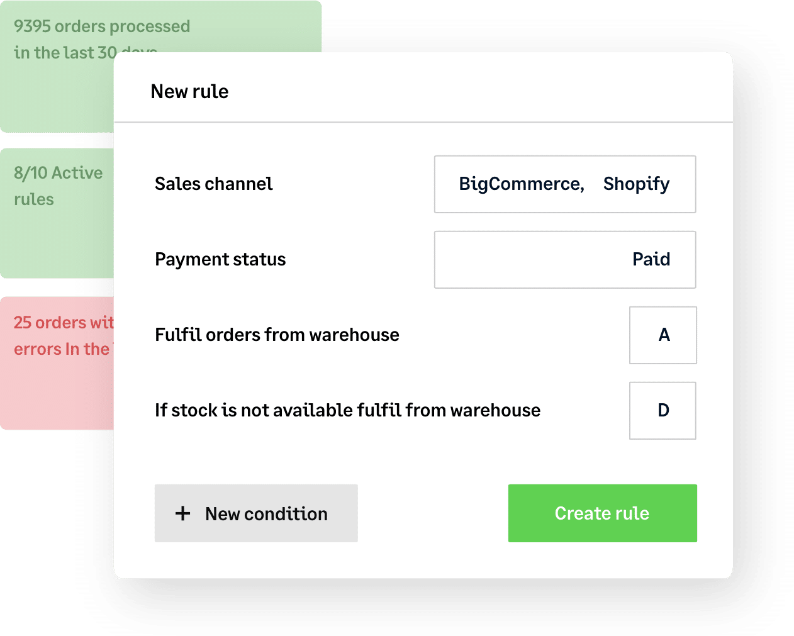Click the Create rule button
Viewport: 794px width, 636px height.
pos(602,513)
